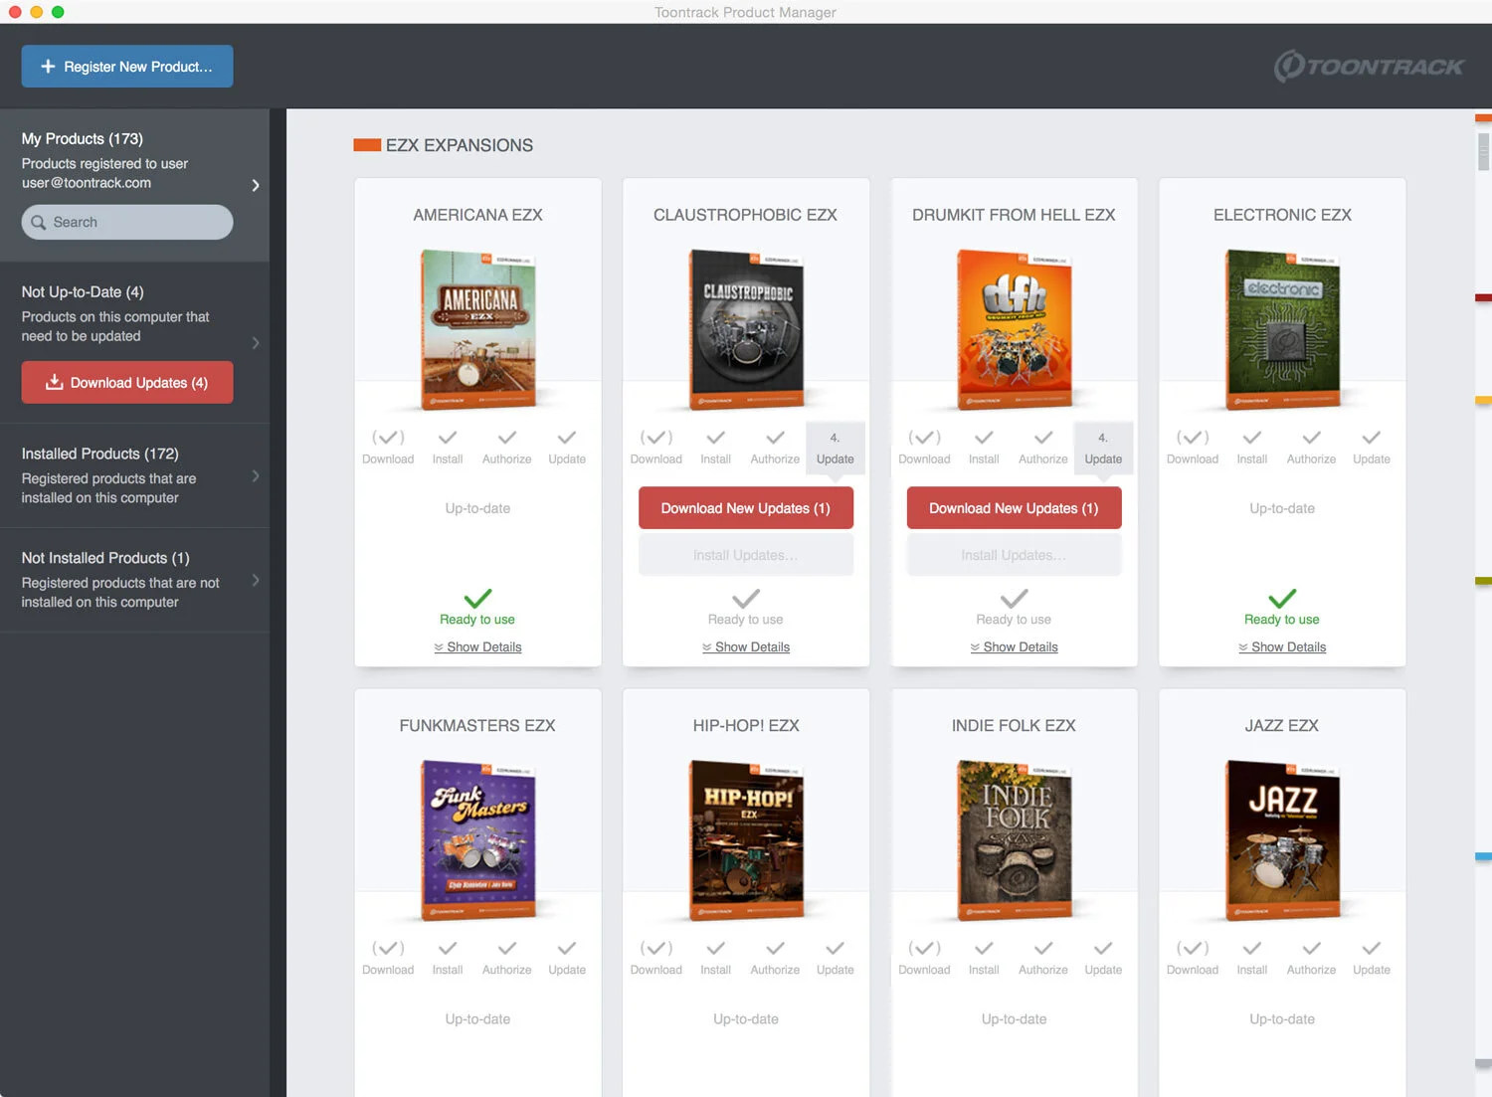Screen dimensions: 1492x1097
Task: Click Americana EZX Authorize step checkmark
Action: (x=507, y=438)
